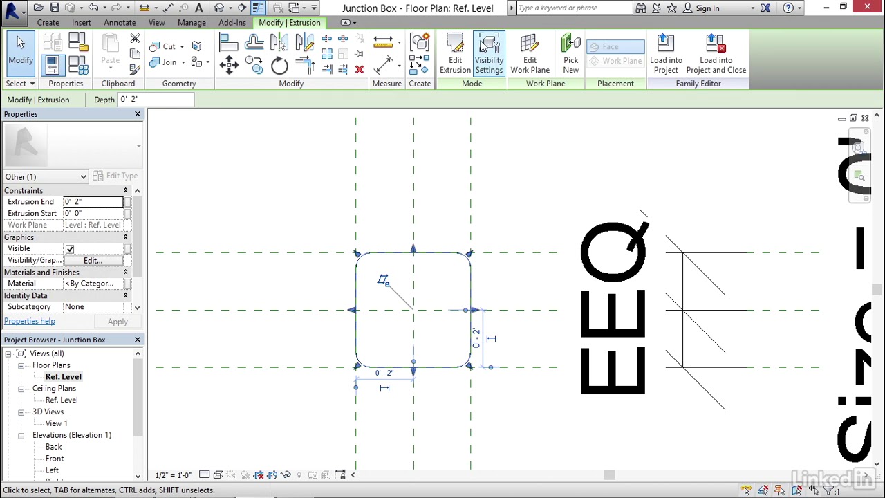Viewport: 885px width, 498px height.
Task: Open the Insert ribbon tab
Action: [82, 23]
